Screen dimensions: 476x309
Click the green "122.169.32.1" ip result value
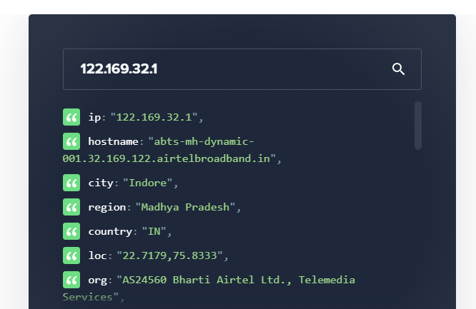[154, 117]
